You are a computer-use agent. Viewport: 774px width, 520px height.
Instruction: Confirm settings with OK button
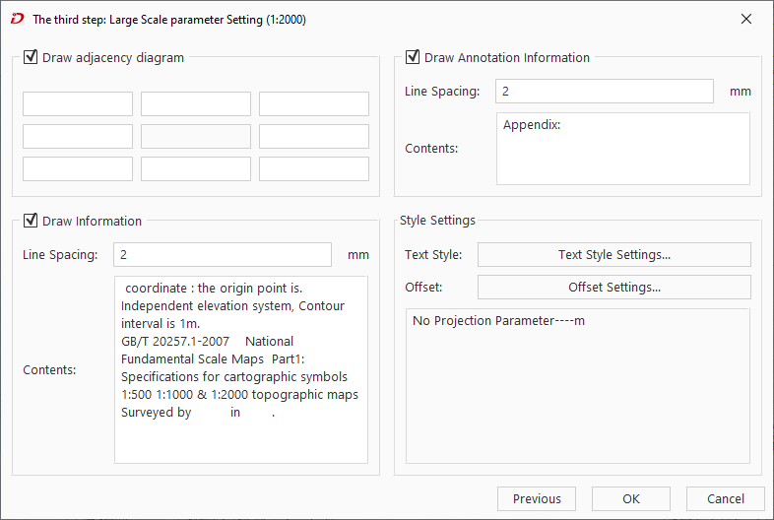pyautogui.click(x=631, y=499)
